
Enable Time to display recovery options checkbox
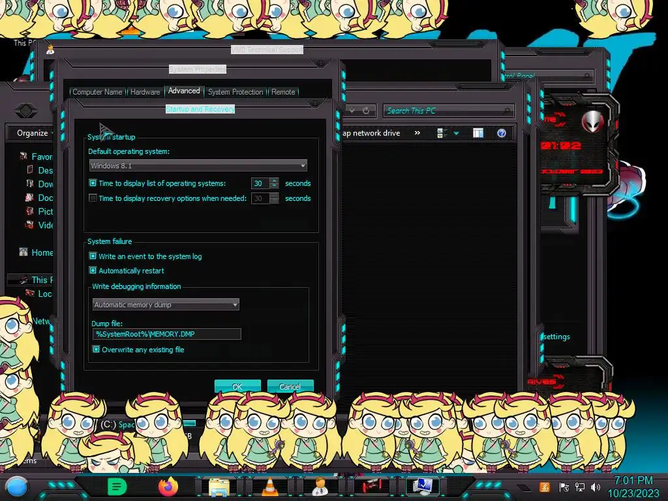(93, 198)
